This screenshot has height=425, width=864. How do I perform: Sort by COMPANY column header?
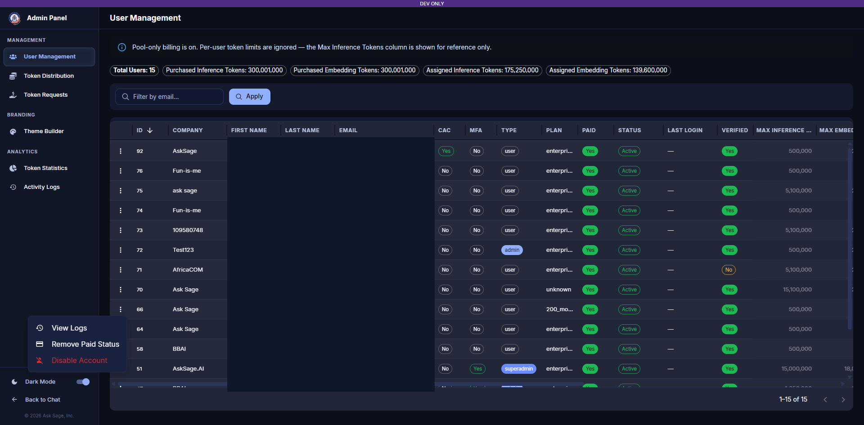click(188, 130)
